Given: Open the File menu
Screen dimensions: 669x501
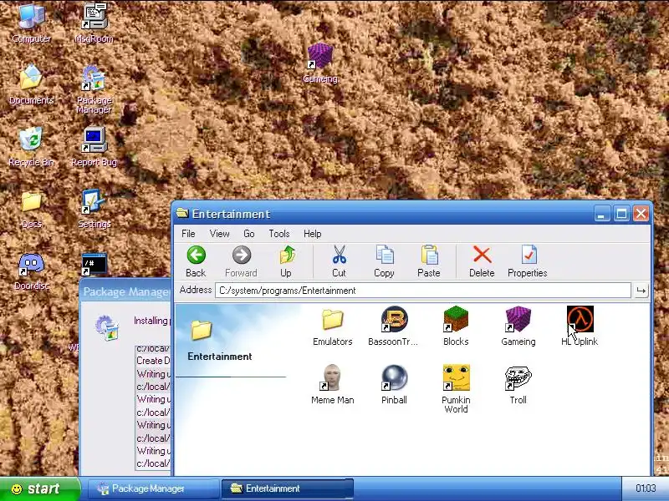Looking at the screenshot, I should tap(188, 234).
